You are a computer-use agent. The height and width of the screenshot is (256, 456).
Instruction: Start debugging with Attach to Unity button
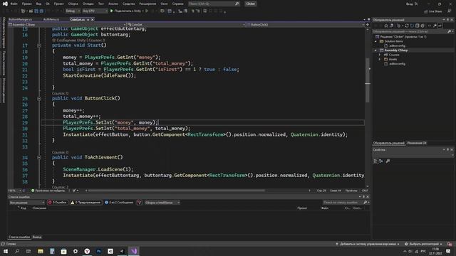click(127, 11)
